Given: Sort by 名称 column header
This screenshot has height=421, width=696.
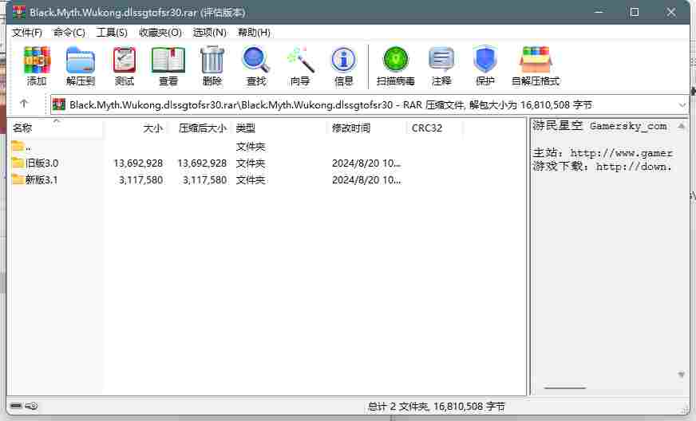Looking at the screenshot, I should (57, 128).
